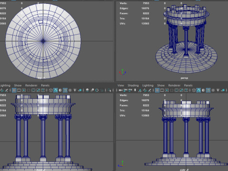Use all lights in front view toolbar

pyautogui.click(x=75, y=90)
